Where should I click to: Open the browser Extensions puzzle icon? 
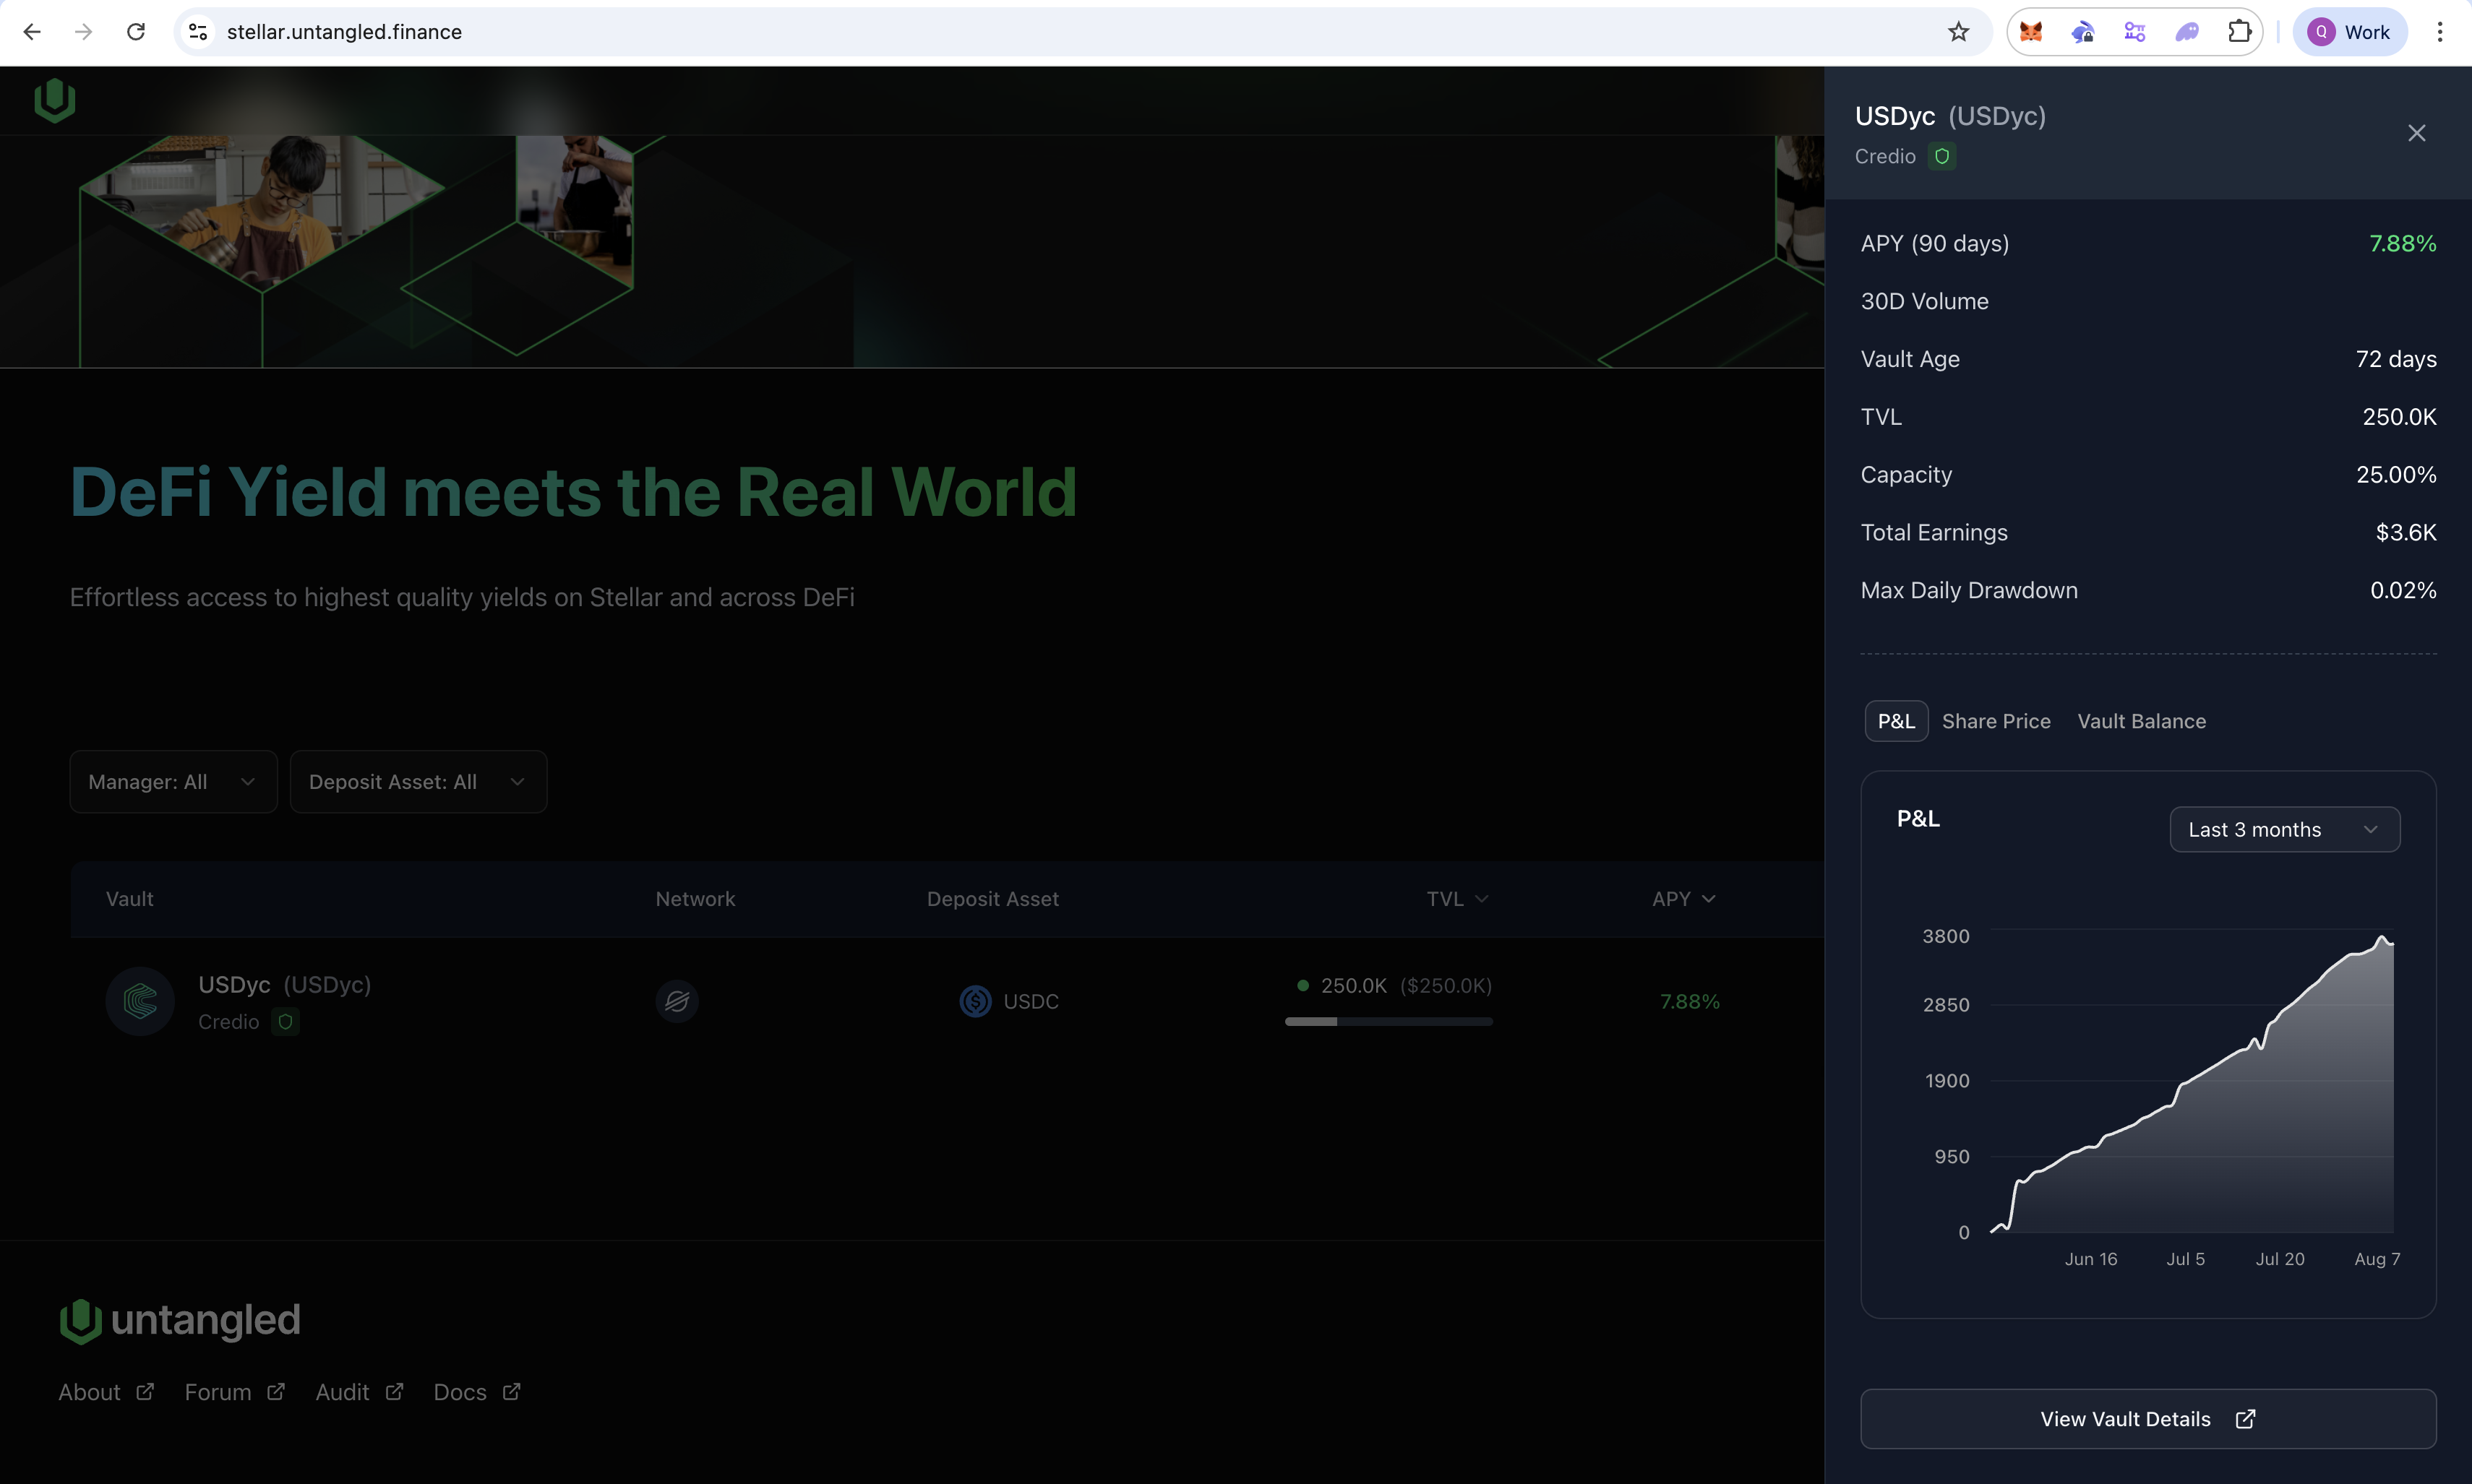coord(2239,32)
